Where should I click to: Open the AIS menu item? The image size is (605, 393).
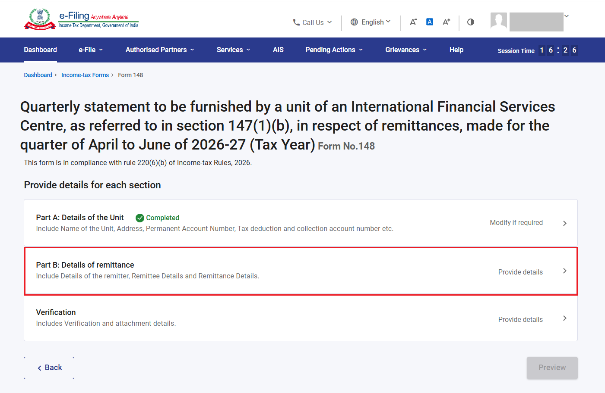click(x=278, y=50)
